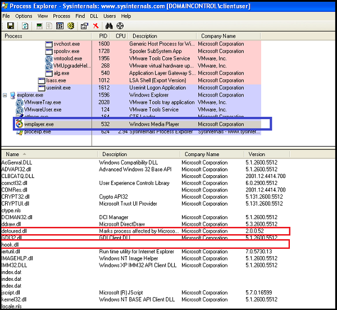The height and width of the screenshot is (310, 337).
Task: Click the userinit.exe window icon
Action: coord(42,88)
